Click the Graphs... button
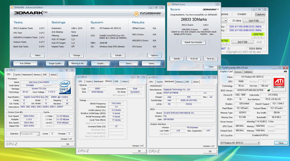 101,63
